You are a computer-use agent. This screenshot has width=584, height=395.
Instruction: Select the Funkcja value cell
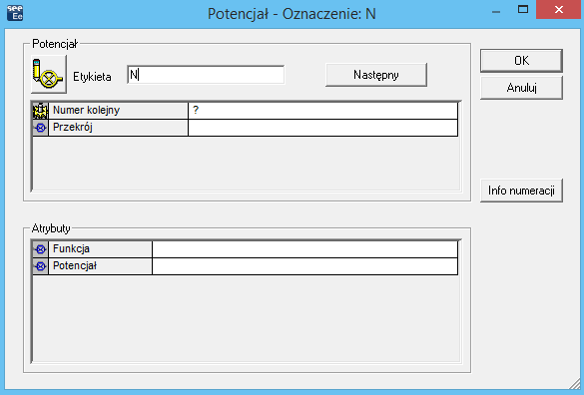point(305,249)
